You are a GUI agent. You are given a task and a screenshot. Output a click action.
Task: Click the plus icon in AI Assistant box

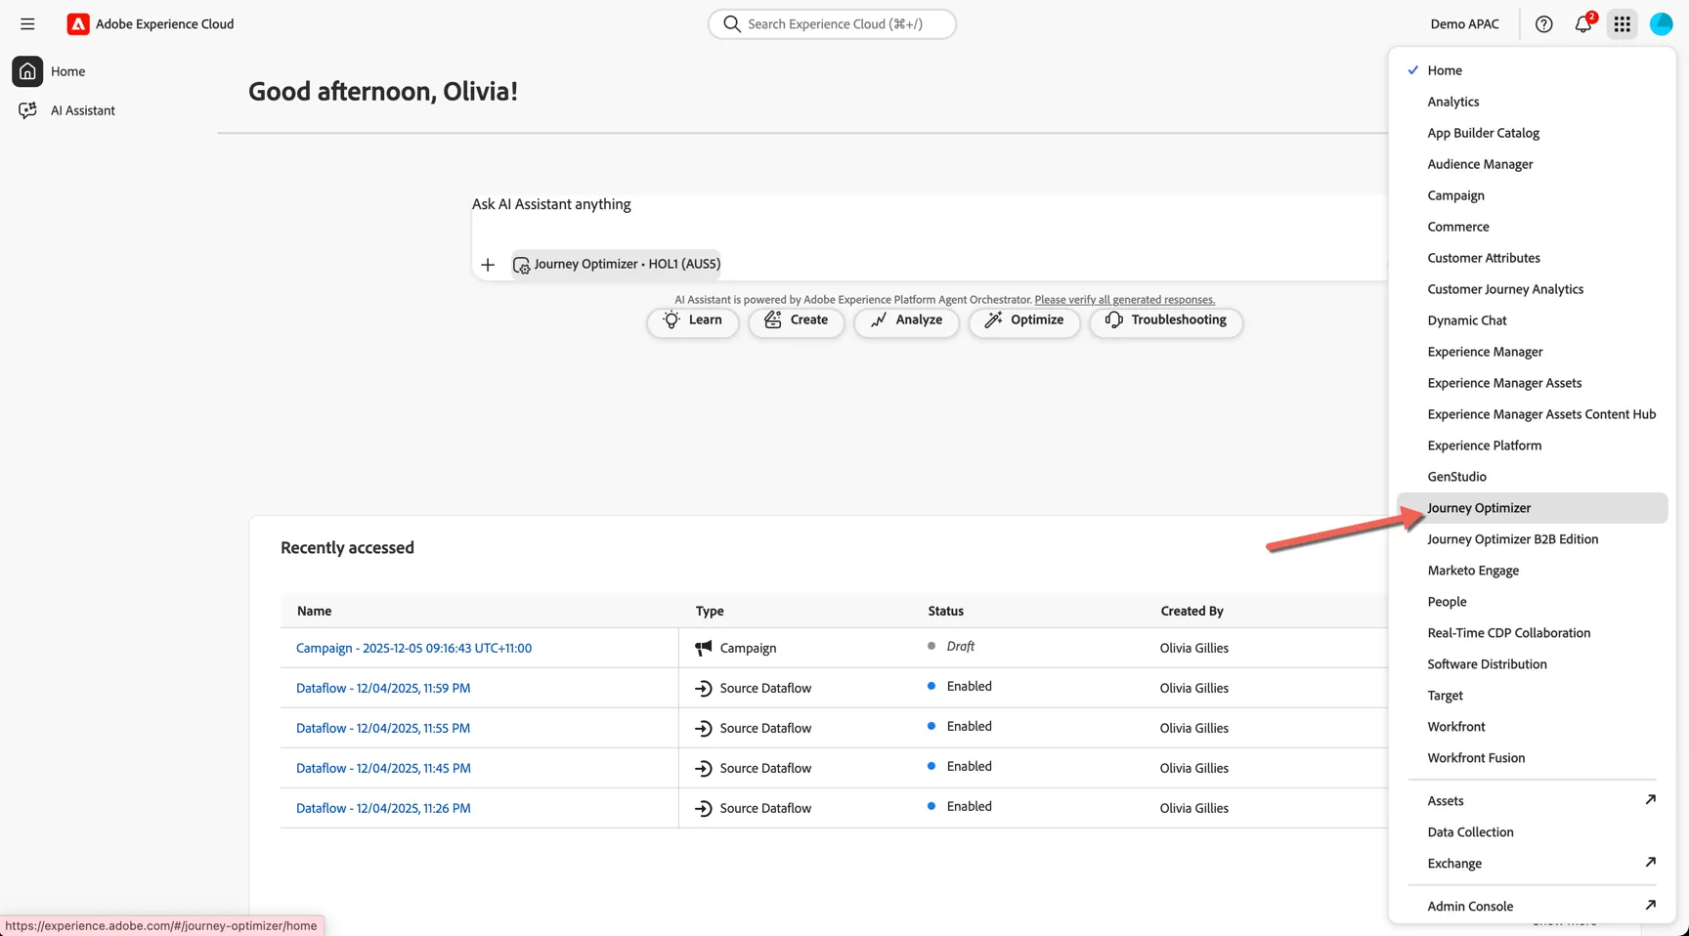point(488,265)
